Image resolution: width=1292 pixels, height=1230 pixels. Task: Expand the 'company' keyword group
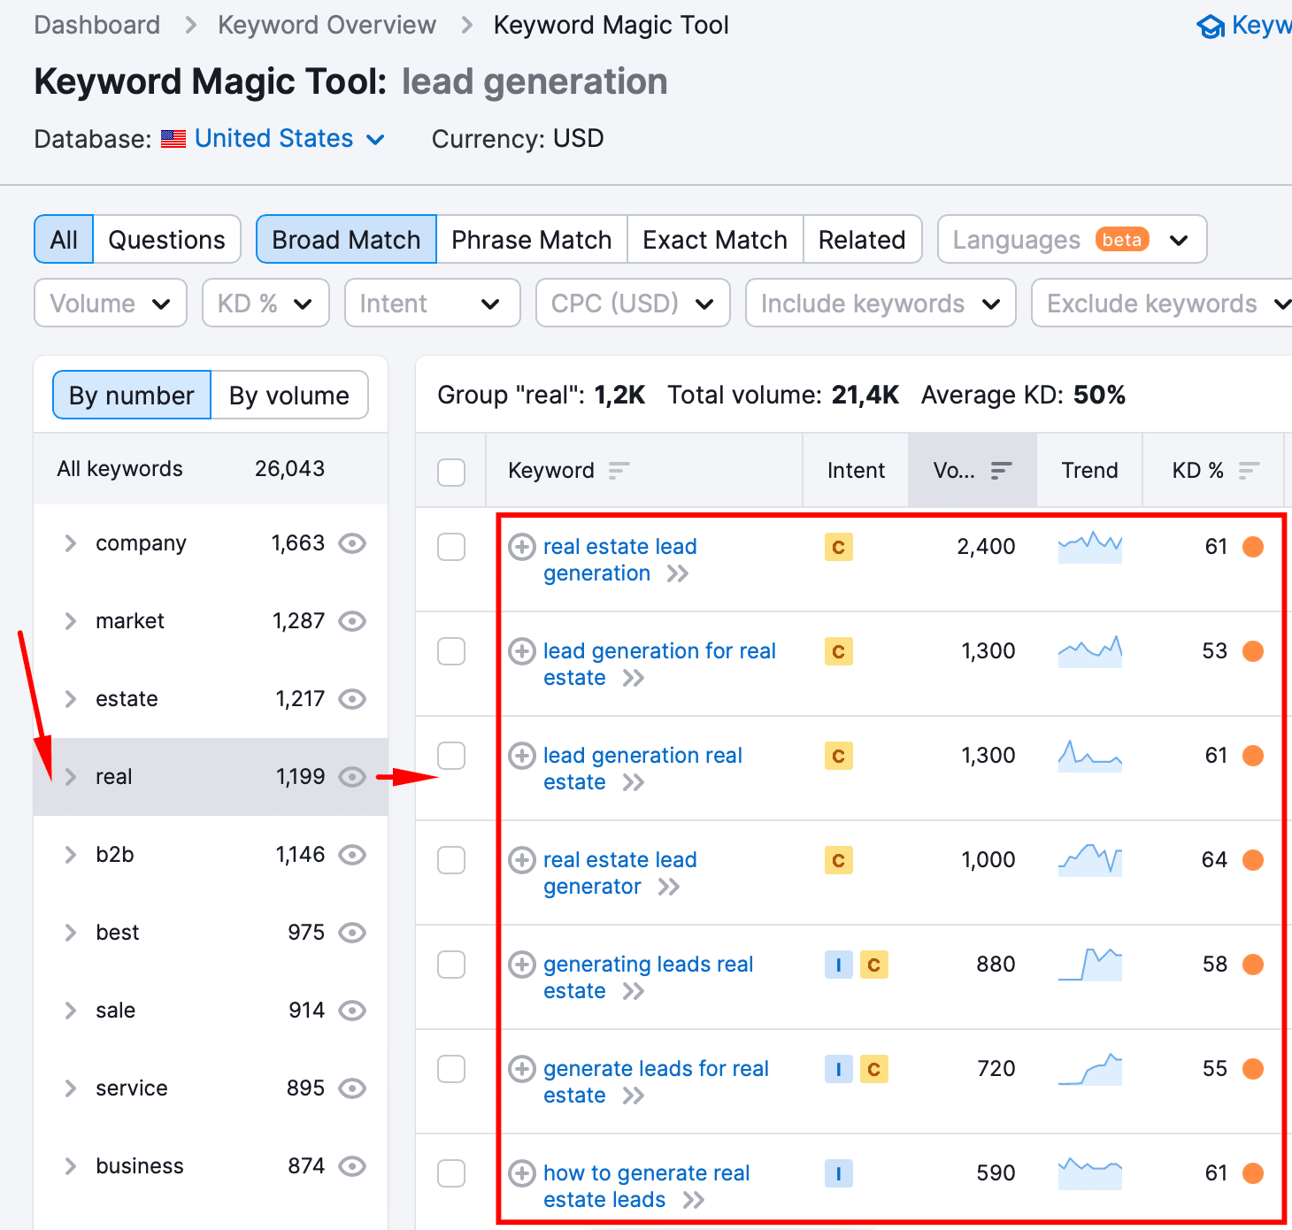pos(71,543)
